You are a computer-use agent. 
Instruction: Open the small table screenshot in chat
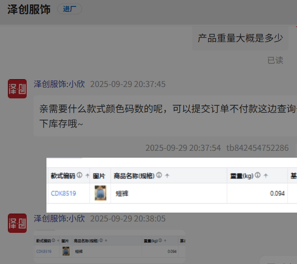tap(110, 246)
